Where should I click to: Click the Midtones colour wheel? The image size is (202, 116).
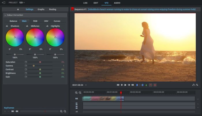point(35,37)
